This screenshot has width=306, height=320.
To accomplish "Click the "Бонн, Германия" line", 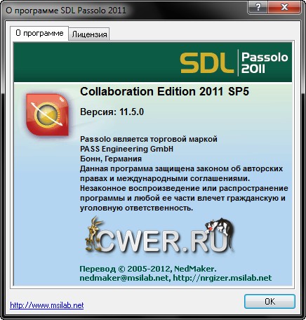I will tap(111, 159).
